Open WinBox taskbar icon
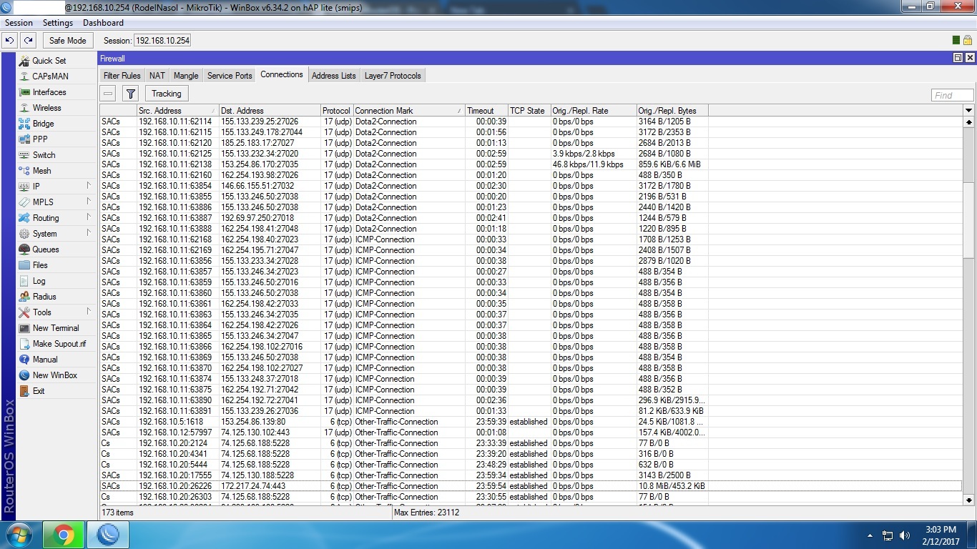Screen dimensions: 977x549 pos(108,535)
